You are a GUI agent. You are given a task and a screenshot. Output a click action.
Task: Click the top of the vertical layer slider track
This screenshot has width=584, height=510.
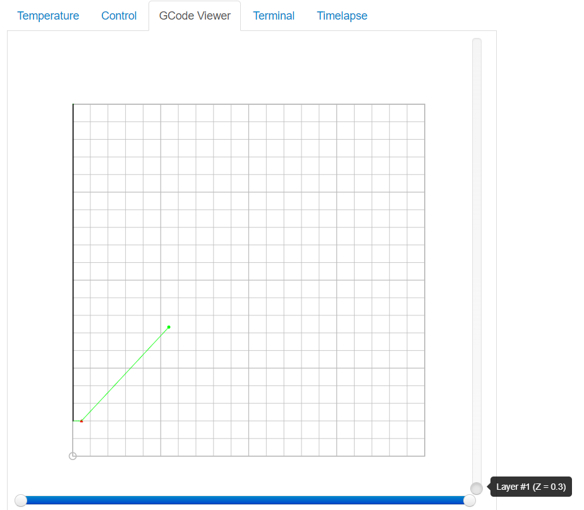point(477,44)
